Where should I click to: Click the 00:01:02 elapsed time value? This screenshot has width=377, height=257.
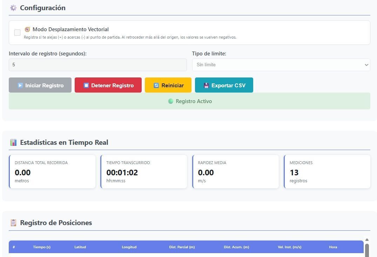tap(122, 173)
